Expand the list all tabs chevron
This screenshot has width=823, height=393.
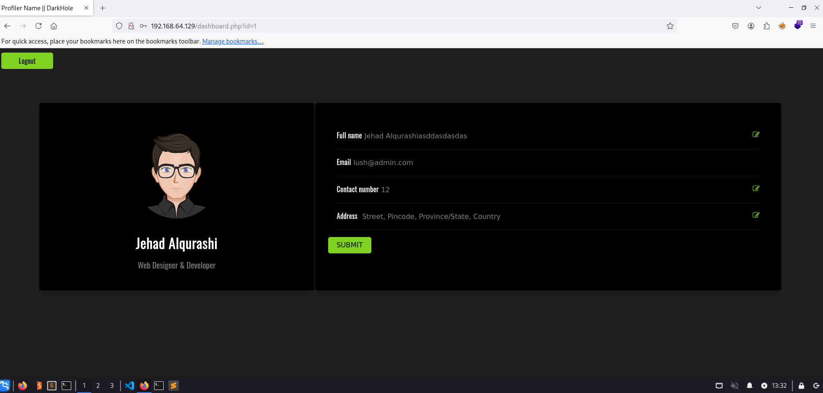tap(759, 8)
